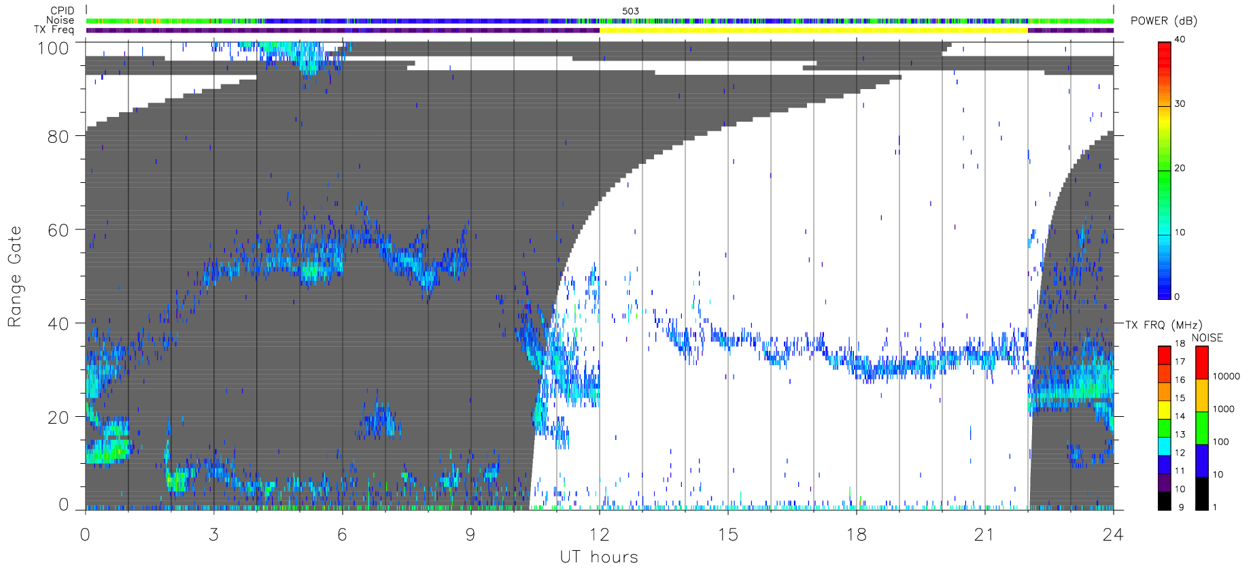Click the x-axis tick label 12
The height and width of the screenshot is (578, 1253).
point(599,534)
